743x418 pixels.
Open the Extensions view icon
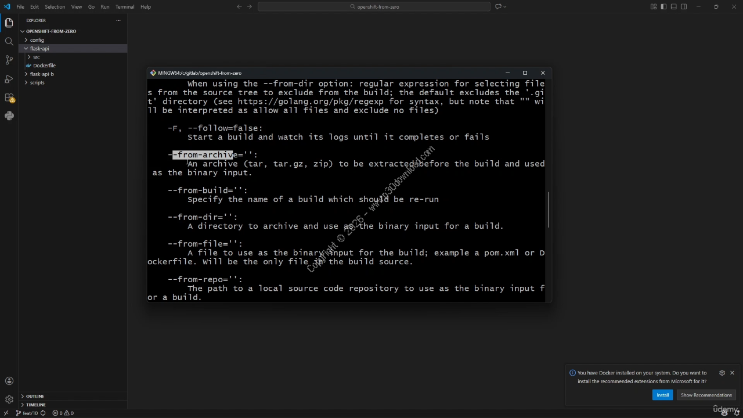(9, 98)
